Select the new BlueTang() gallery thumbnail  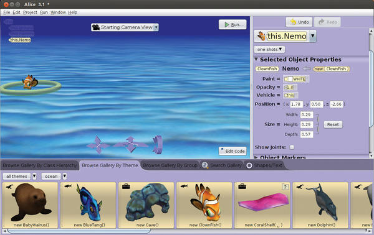[x=88, y=205]
